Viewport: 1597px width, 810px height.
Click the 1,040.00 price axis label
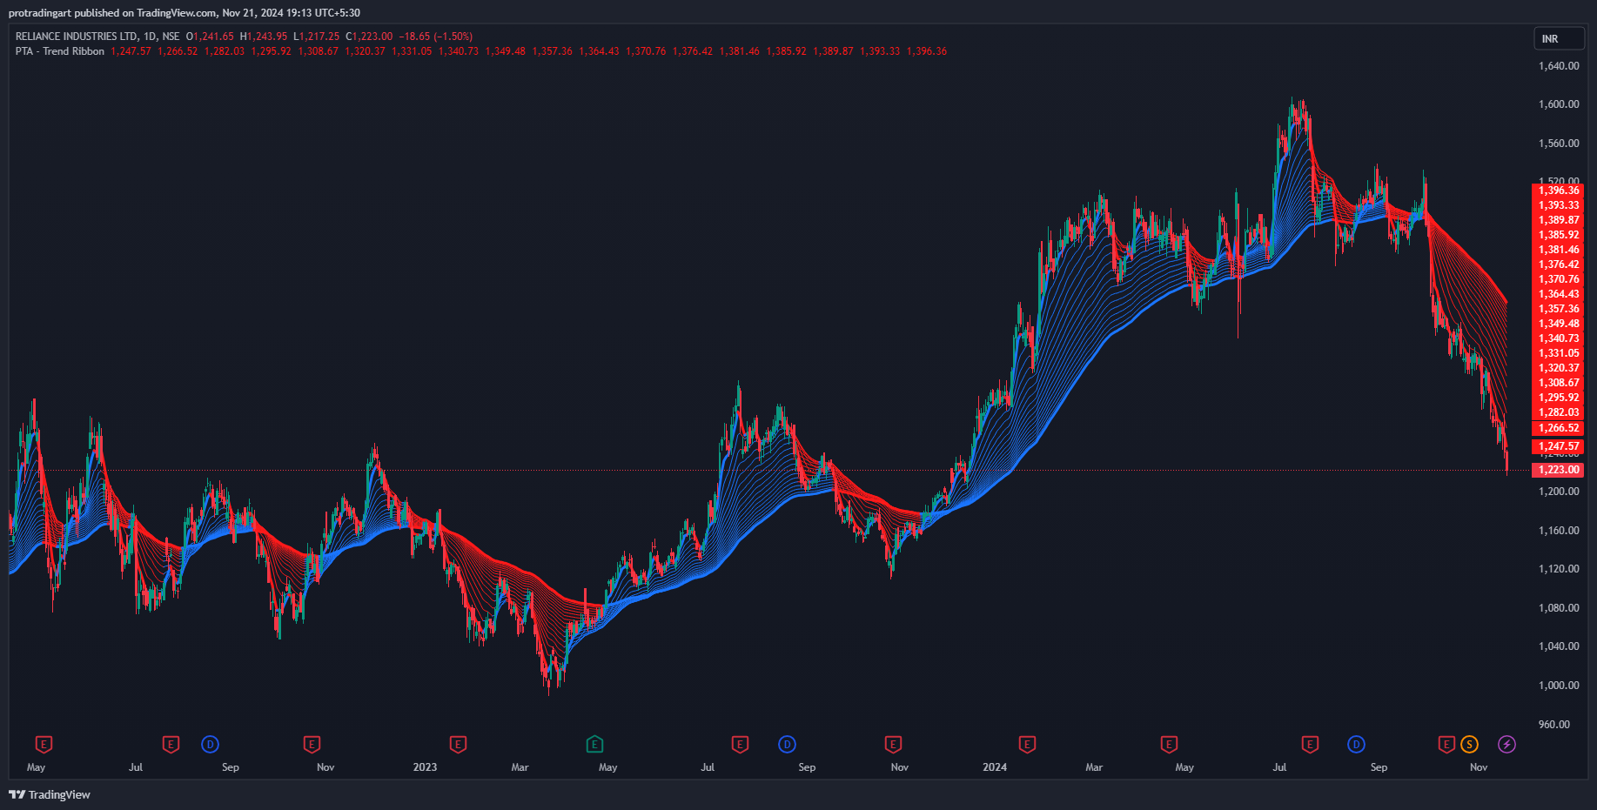pos(1559,646)
